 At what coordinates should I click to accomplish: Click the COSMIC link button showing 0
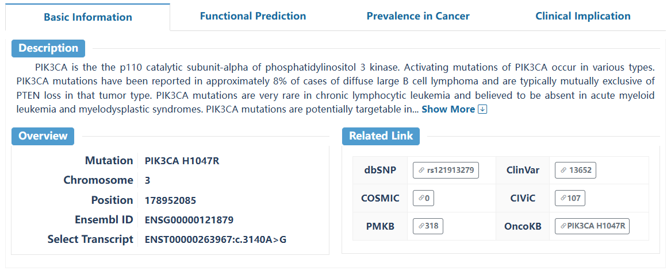tap(424, 198)
